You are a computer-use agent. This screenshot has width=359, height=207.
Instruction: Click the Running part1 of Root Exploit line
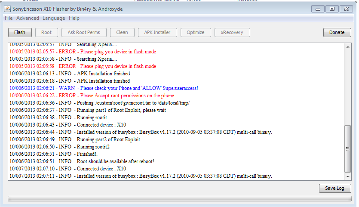pyautogui.click(x=88, y=110)
